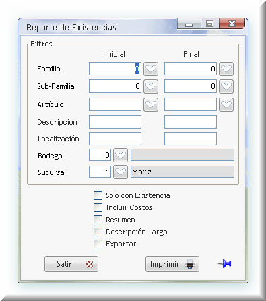Maximize the Reporte de Existencias window
This screenshot has height=301, width=266.
[x=209, y=24]
